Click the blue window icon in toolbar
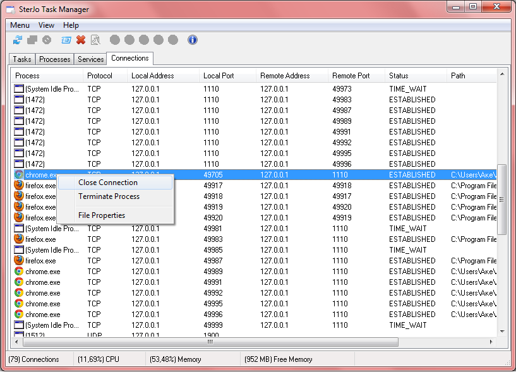The width and height of the screenshot is (516, 372). [66, 40]
